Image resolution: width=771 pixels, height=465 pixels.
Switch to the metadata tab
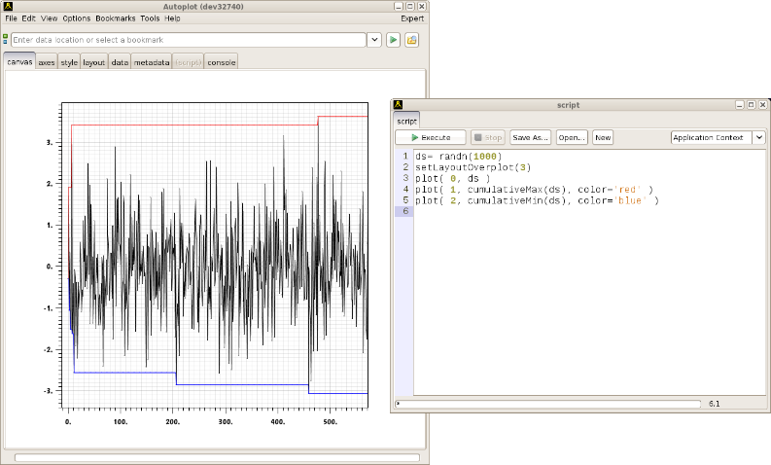point(151,62)
